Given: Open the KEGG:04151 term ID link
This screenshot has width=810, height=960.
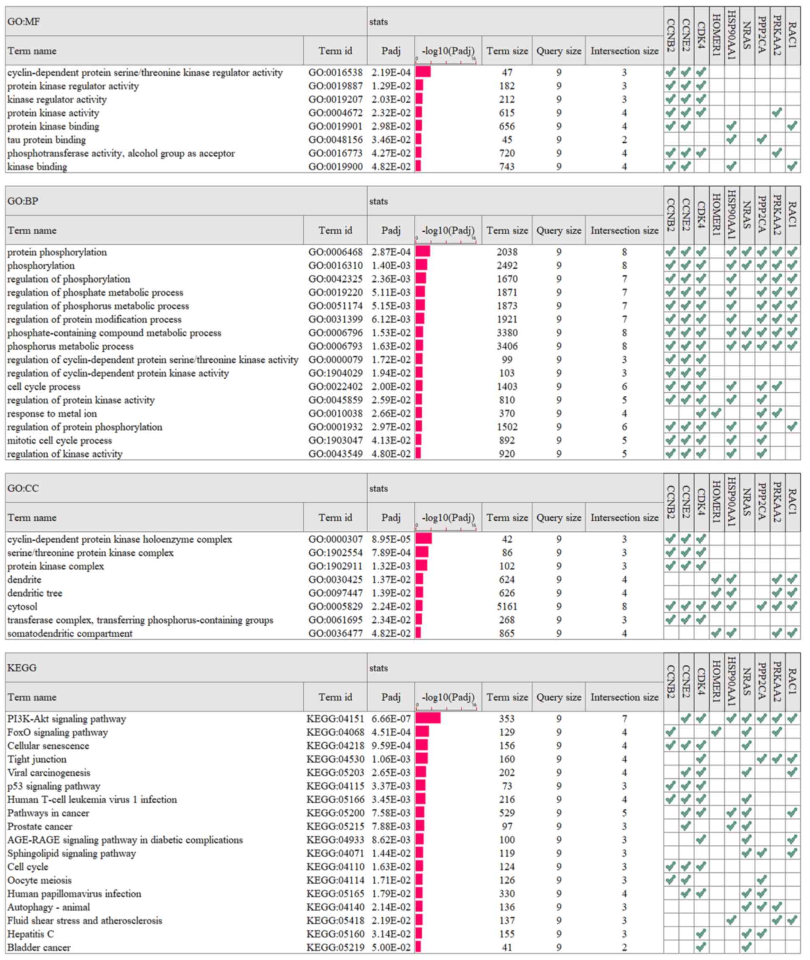Looking at the screenshot, I should [335, 719].
